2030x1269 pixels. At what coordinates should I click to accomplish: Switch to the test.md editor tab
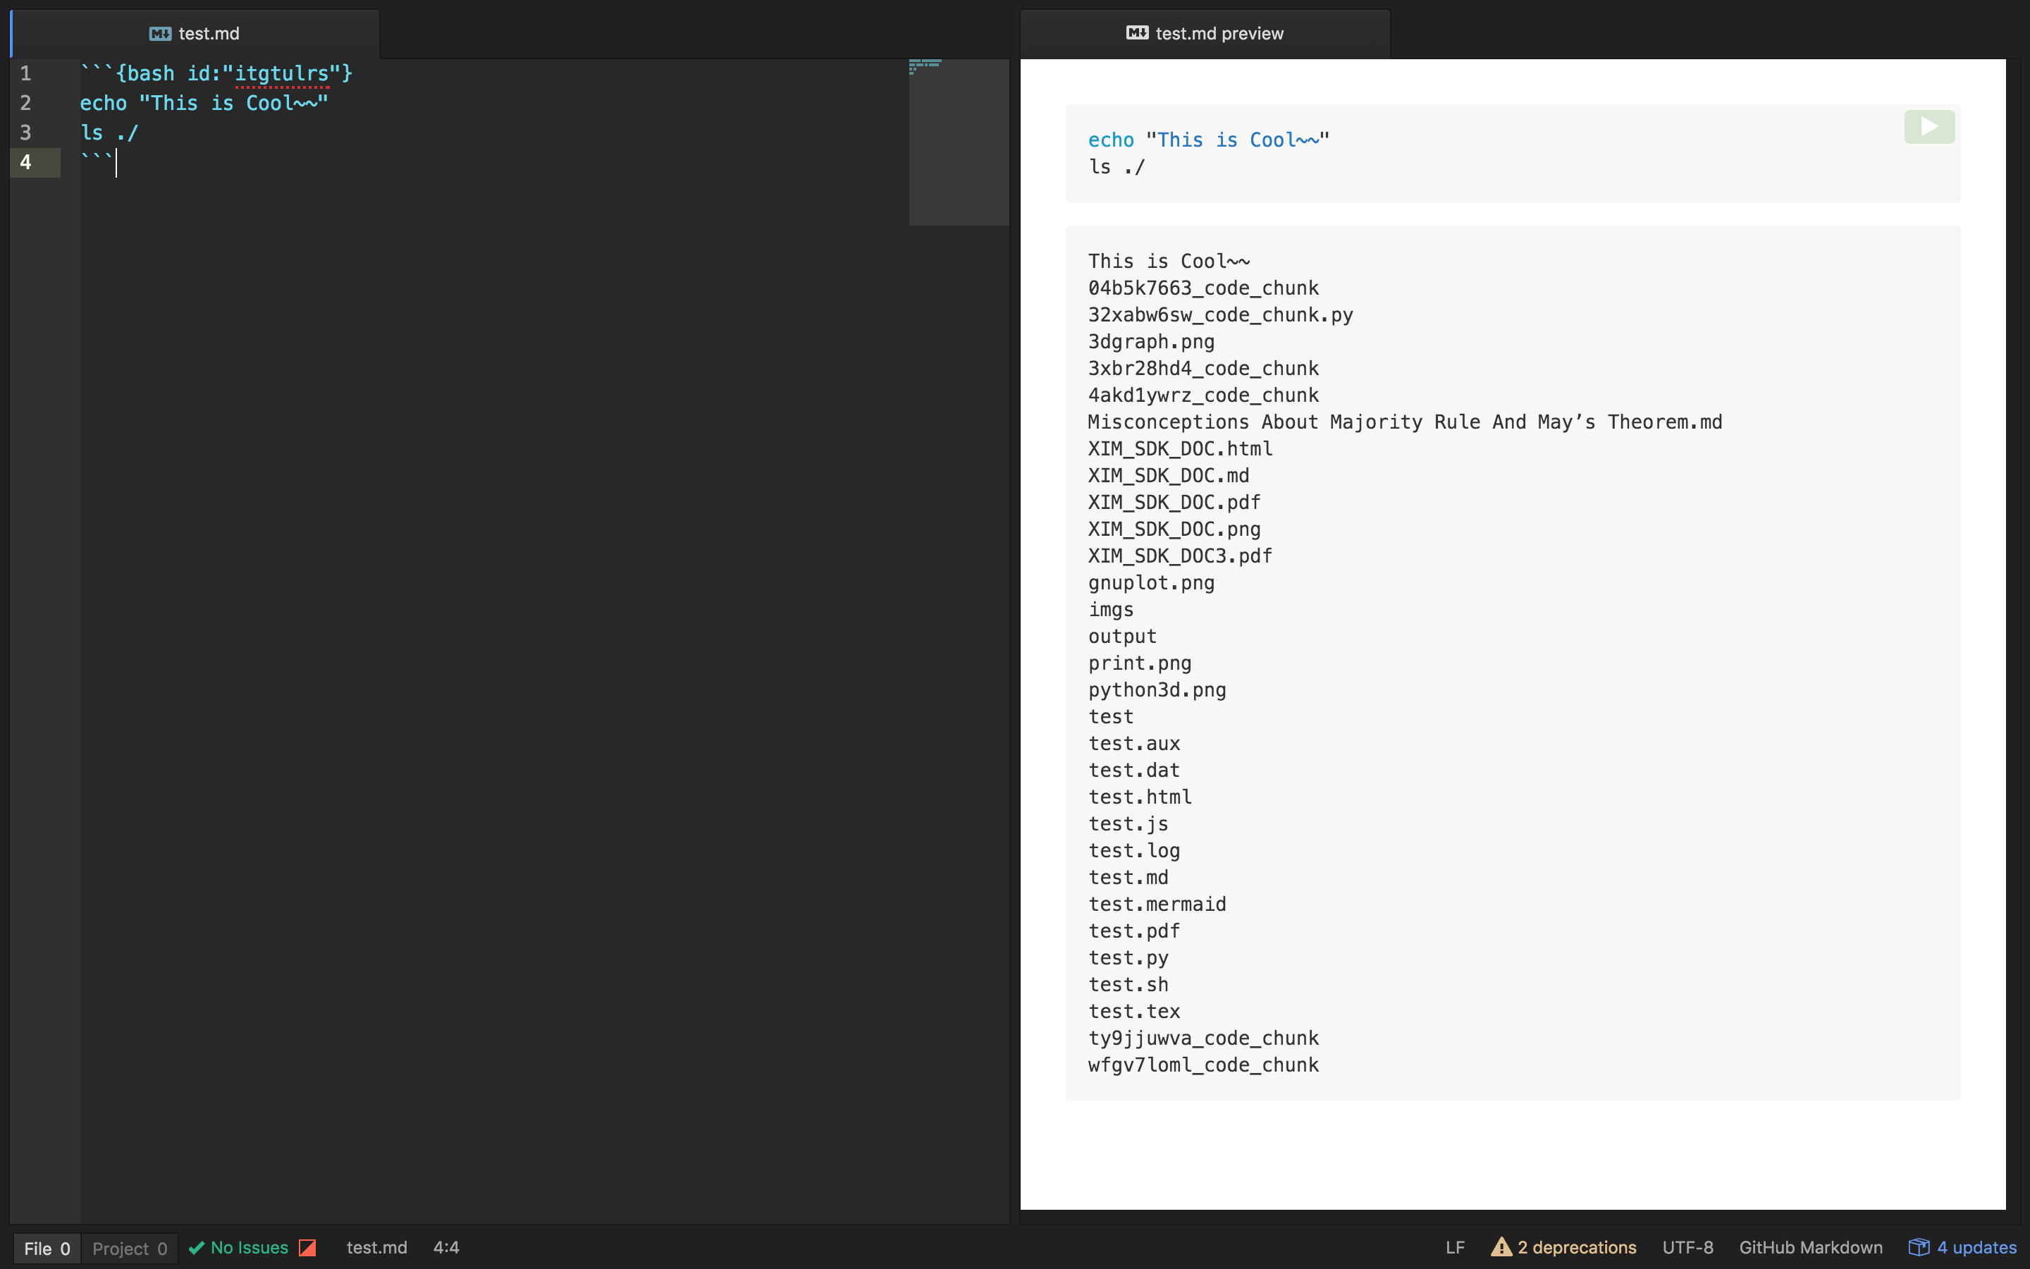[208, 34]
